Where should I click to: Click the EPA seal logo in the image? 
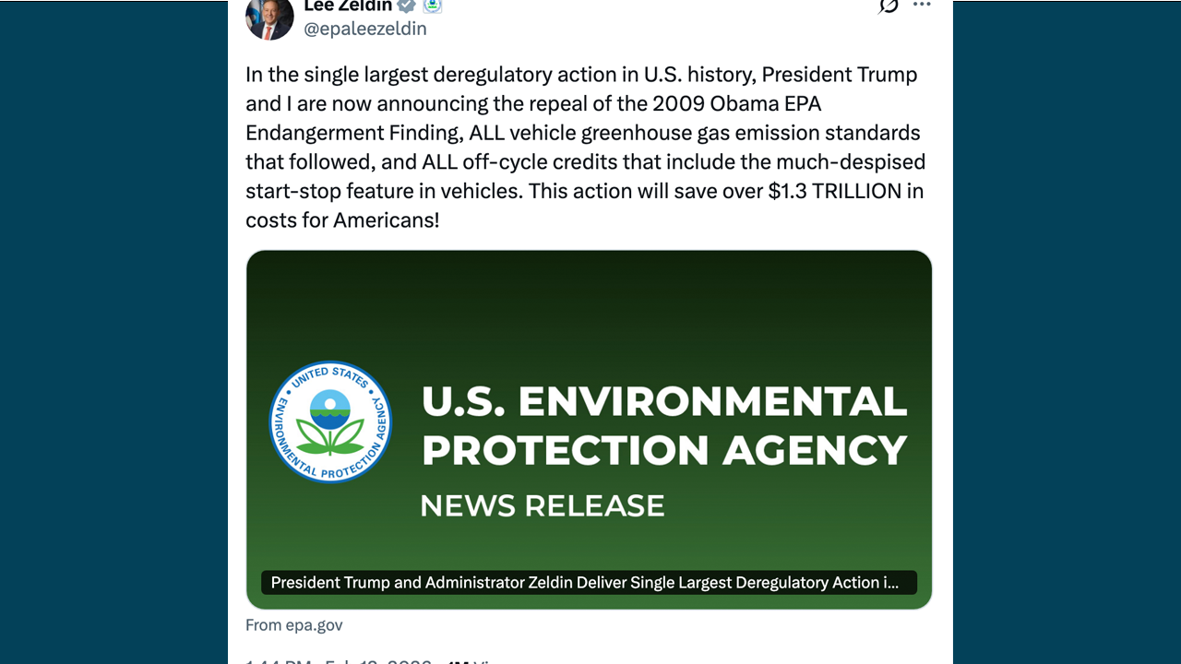330,421
